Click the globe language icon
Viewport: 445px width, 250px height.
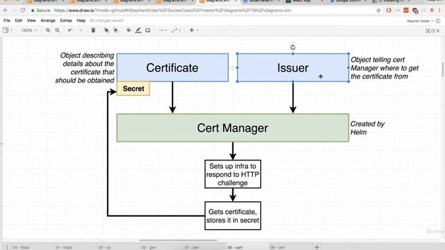click(x=438, y=21)
